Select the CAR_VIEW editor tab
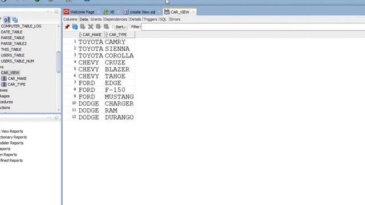The height and width of the screenshot is (205, 365). click(180, 12)
